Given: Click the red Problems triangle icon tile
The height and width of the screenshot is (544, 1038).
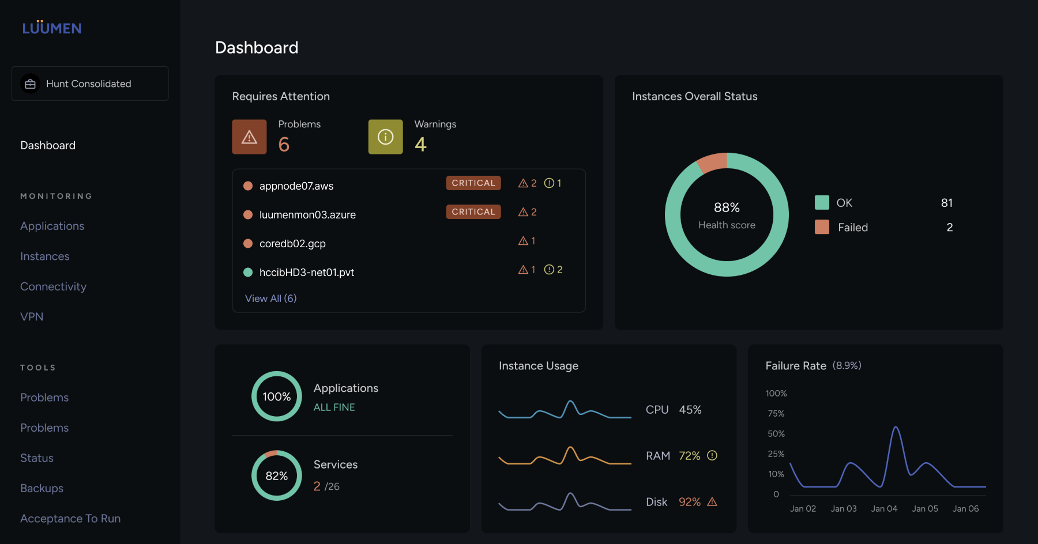Looking at the screenshot, I should tap(249, 137).
